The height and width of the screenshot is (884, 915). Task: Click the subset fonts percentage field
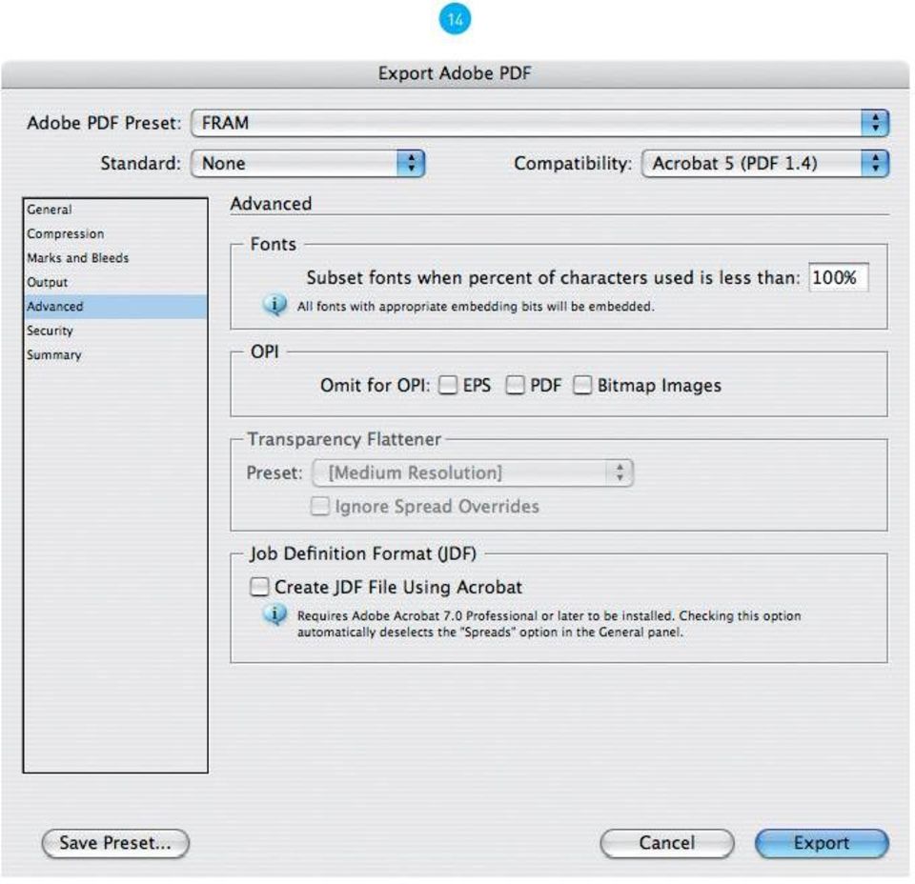(838, 277)
